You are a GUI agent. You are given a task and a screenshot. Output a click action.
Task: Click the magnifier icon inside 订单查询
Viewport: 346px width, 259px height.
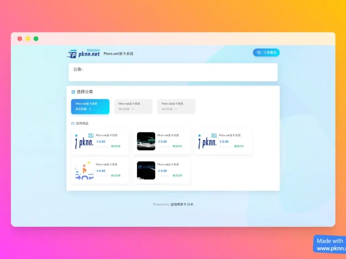pos(259,52)
